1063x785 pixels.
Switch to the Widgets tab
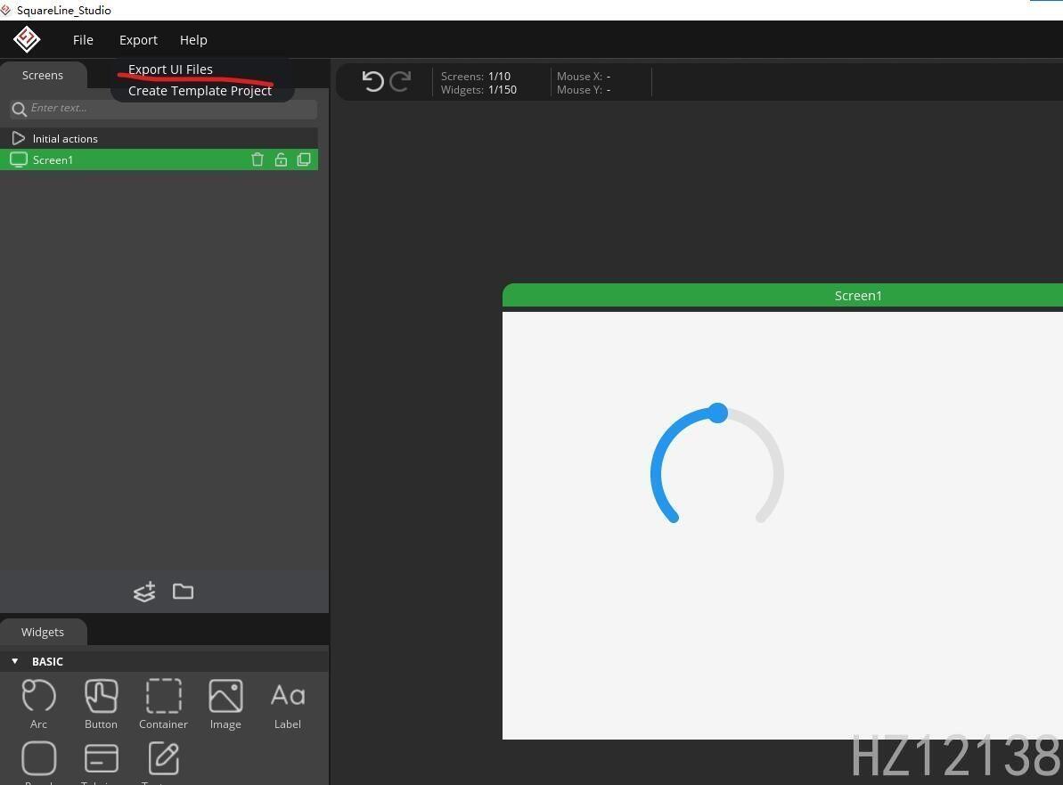click(43, 632)
